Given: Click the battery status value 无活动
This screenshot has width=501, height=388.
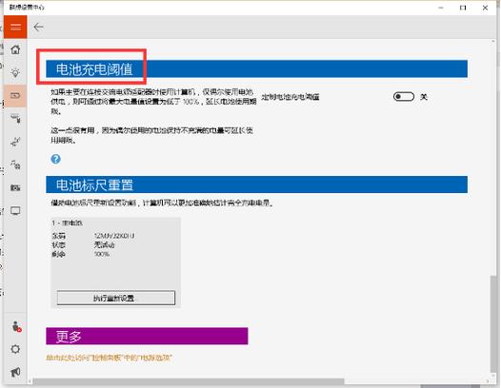Looking at the screenshot, I should (x=104, y=245).
